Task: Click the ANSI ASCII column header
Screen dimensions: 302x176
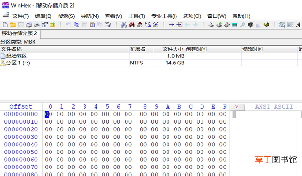Action: click(x=274, y=107)
